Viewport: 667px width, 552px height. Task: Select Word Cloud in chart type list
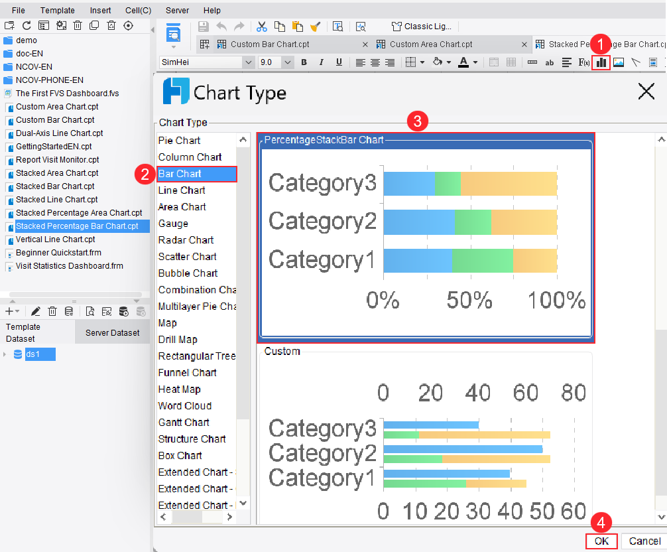pyautogui.click(x=185, y=406)
